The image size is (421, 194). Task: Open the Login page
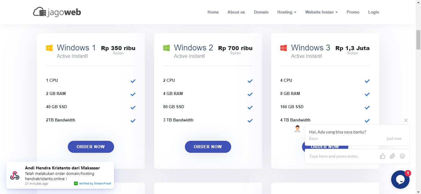pos(374,12)
